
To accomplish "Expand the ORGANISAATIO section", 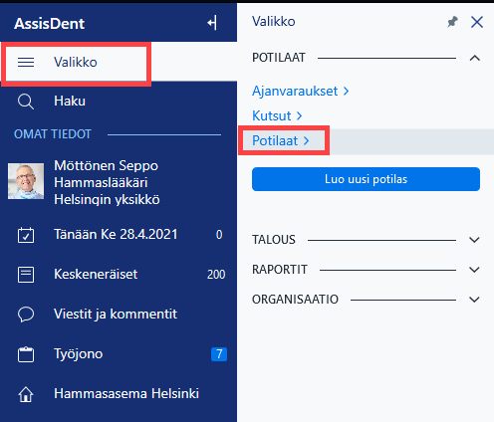I will (x=475, y=300).
